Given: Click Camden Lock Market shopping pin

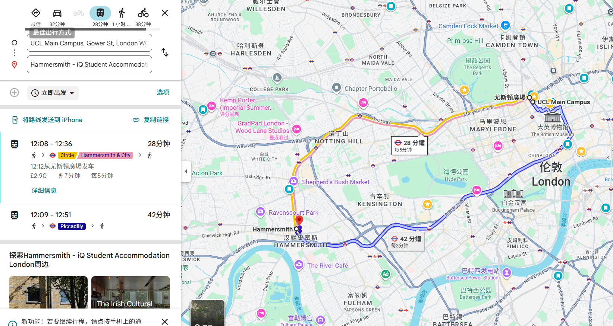Looking at the screenshot, I should [505, 25].
